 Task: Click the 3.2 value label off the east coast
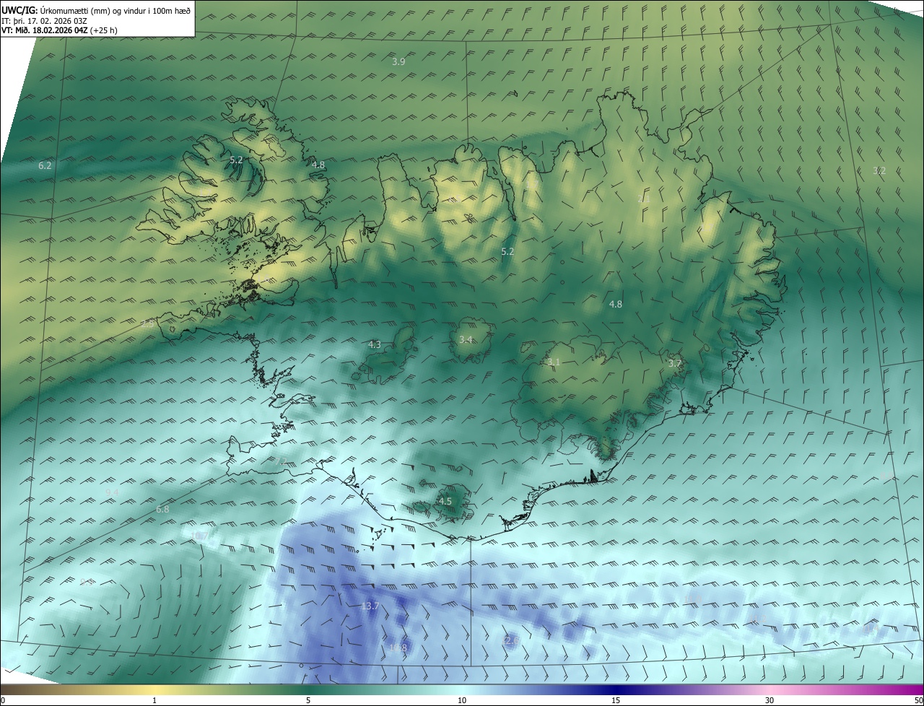[x=879, y=171]
